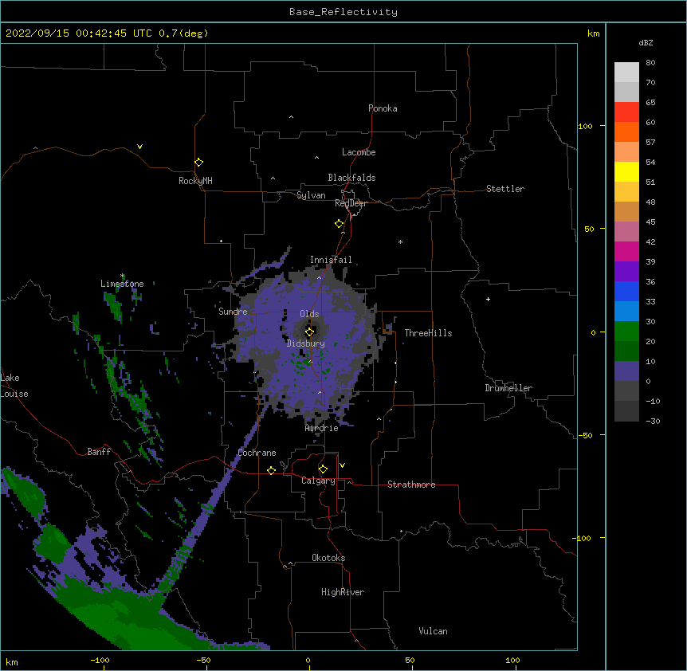The height and width of the screenshot is (671, 687).
Task: Pick the lightest gray swatch below 80
Action: pyautogui.click(x=626, y=73)
